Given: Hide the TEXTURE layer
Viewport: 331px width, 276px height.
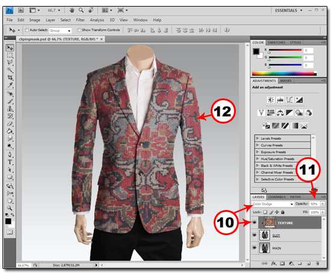Looking at the screenshot, I should (255, 223).
